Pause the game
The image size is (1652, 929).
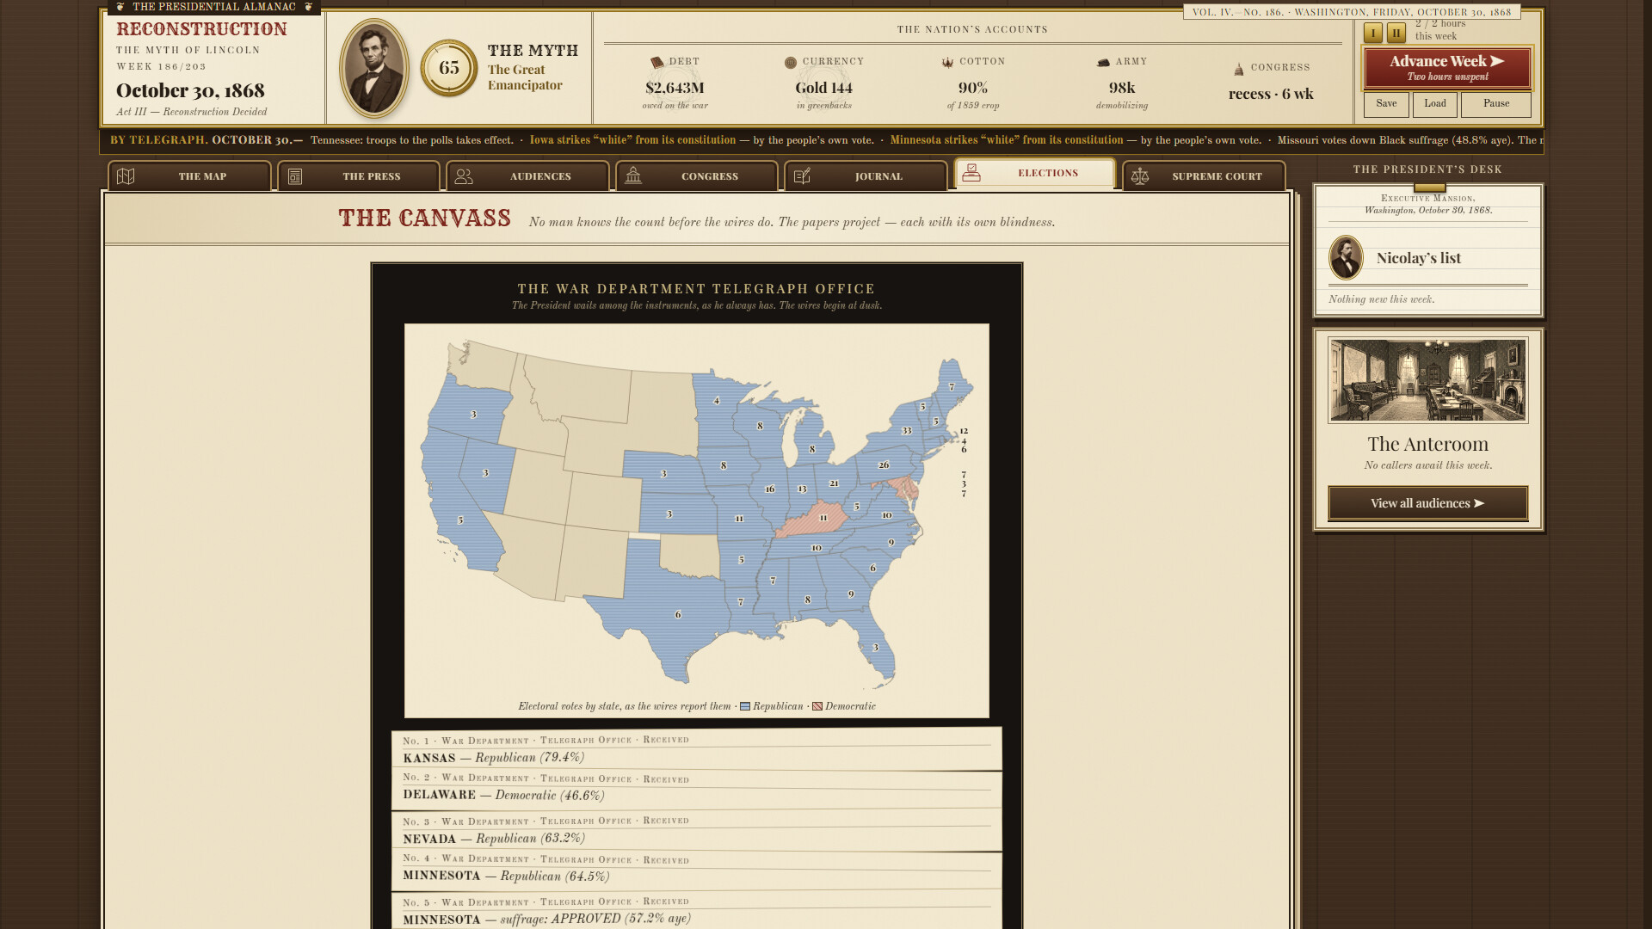pyautogui.click(x=1496, y=104)
